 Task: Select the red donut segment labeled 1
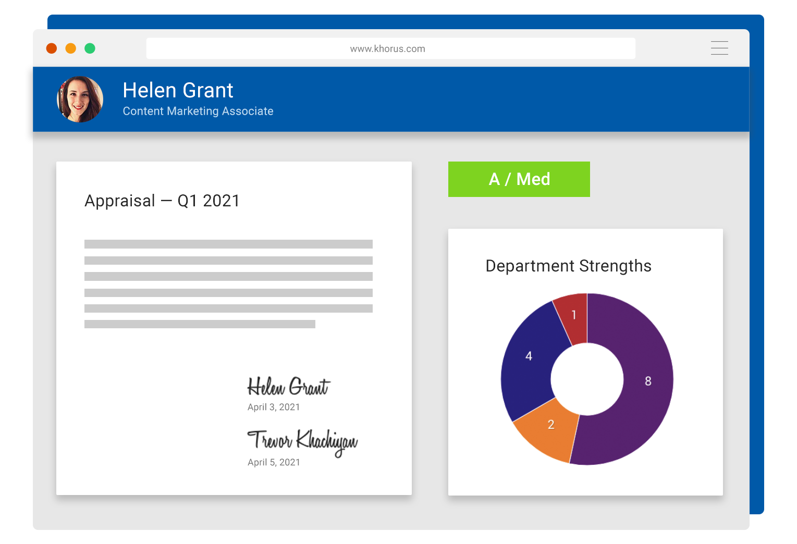pos(573,315)
